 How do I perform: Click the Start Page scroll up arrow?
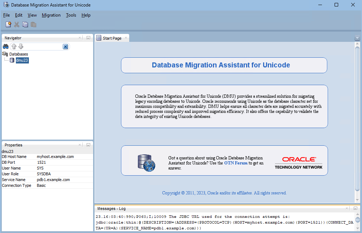[357, 44]
